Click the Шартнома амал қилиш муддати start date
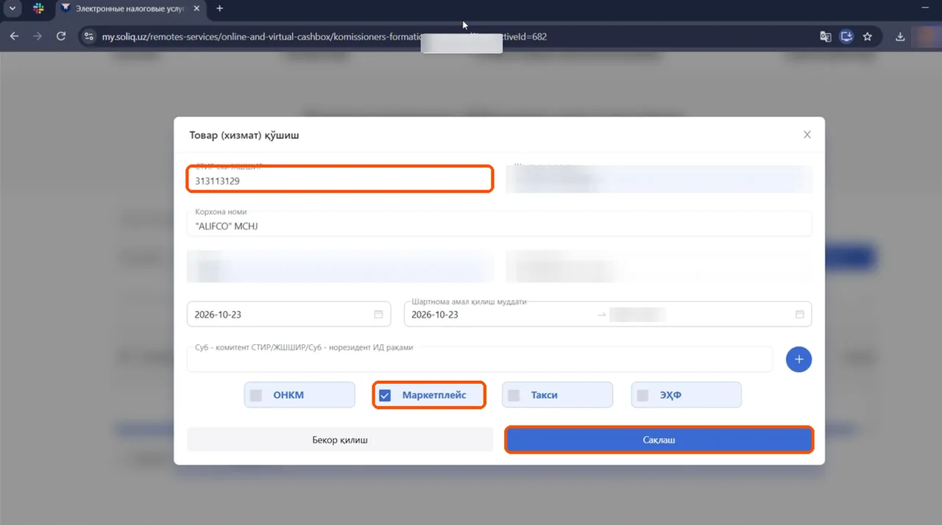Screen dimensions: 942x525 [x=435, y=315]
